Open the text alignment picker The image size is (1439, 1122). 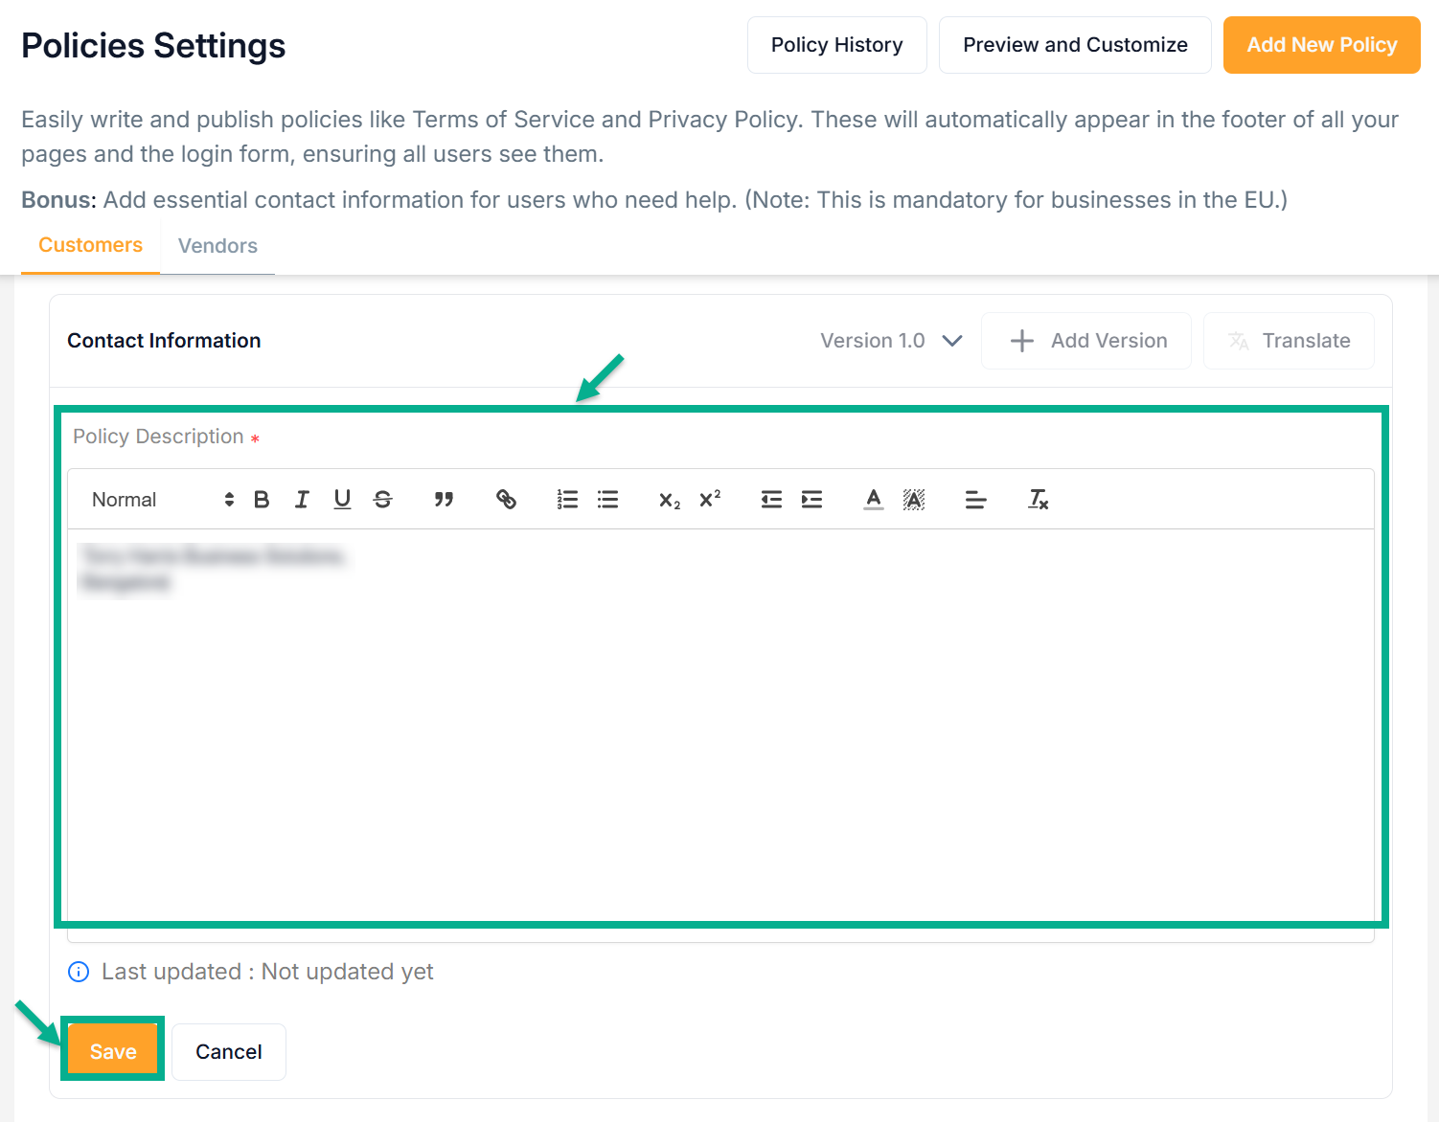pyautogui.click(x=975, y=500)
